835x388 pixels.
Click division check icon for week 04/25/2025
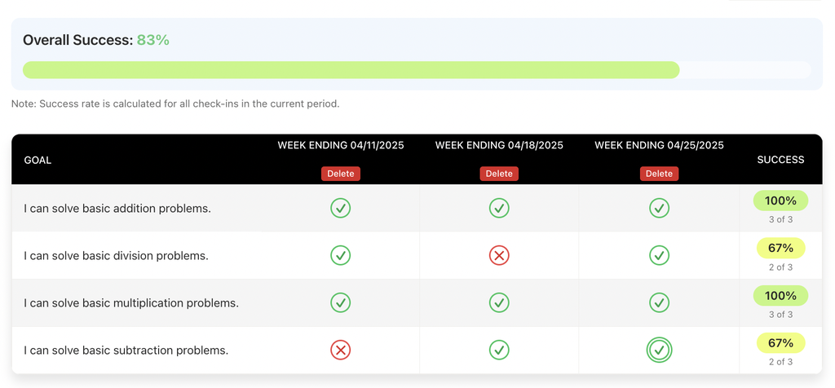pyautogui.click(x=659, y=255)
